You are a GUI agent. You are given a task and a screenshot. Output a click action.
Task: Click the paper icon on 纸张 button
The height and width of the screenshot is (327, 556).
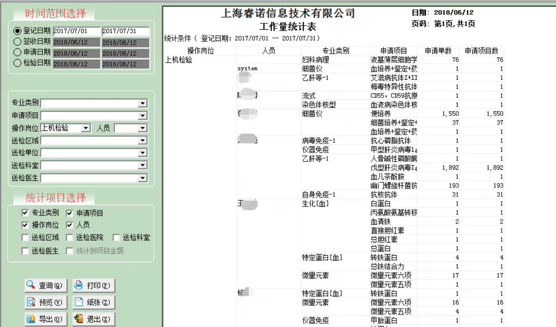pyautogui.click(x=79, y=302)
